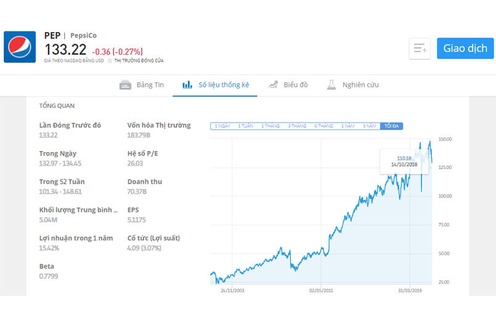Select the 1 TUẦN chart range

(x=245, y=126)
